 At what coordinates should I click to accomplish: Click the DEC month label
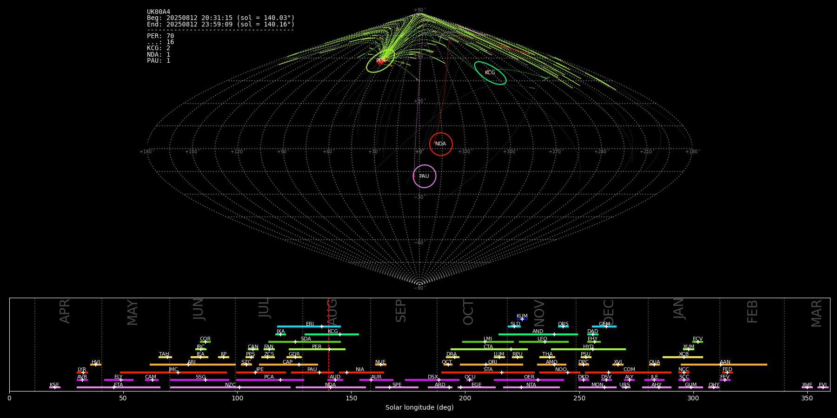(609, 312)
